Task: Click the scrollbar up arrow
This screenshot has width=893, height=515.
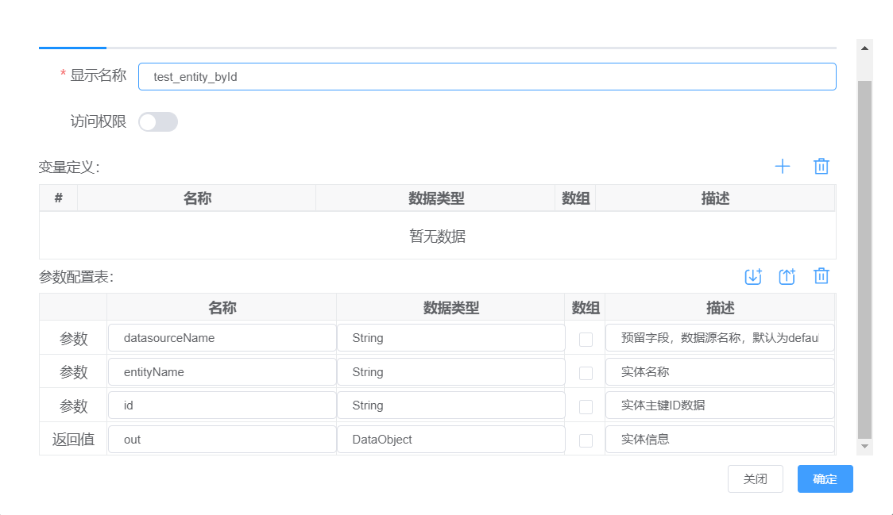Action: point(865,47)
